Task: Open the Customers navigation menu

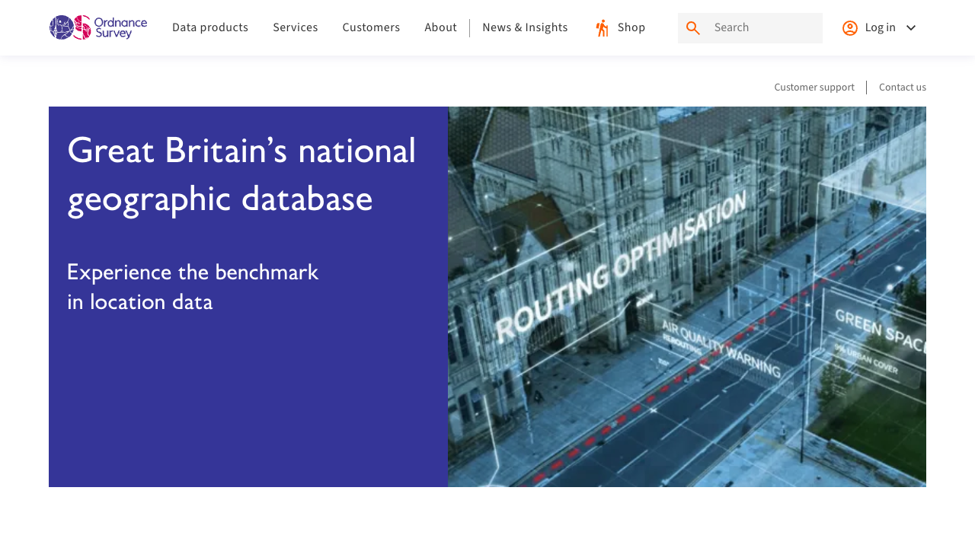Action: click(x=371, y=28)
